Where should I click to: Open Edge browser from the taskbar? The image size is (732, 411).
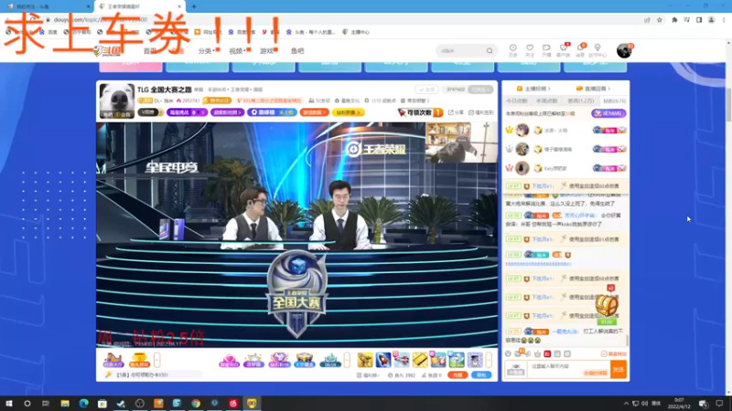[83, 404]
